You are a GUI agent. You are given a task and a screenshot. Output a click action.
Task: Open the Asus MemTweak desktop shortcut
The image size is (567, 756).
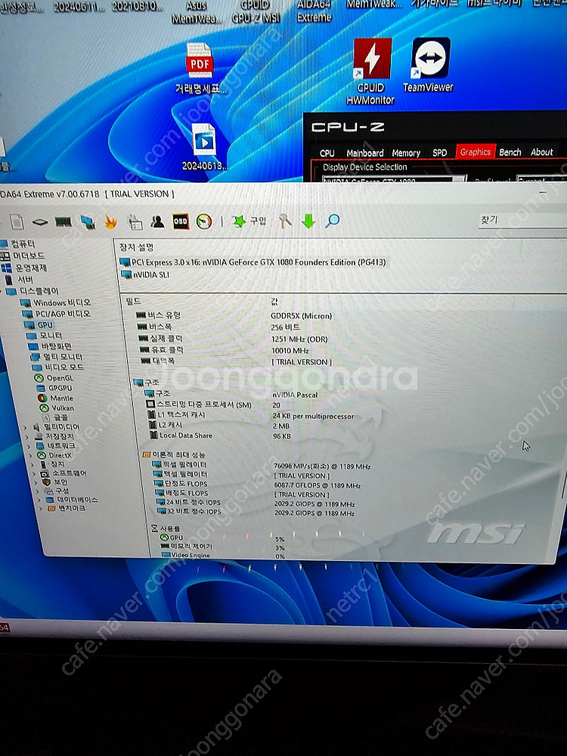point(197,13)
